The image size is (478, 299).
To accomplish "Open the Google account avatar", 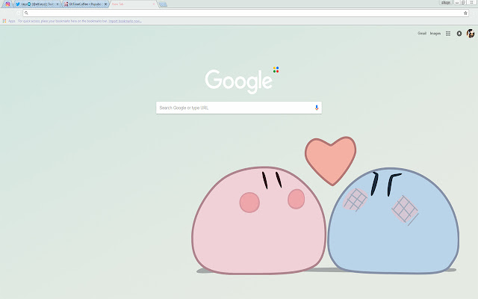I will pos(471,33).
